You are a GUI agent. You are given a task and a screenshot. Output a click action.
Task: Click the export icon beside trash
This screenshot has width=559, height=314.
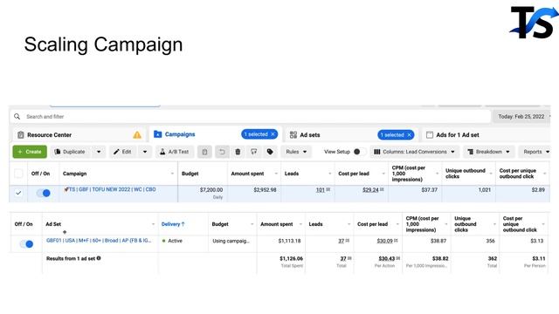pos(254,152)
